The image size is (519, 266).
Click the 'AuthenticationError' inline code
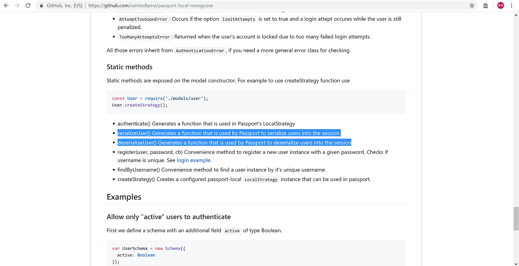pyautogui.click(x=200, y=51)
